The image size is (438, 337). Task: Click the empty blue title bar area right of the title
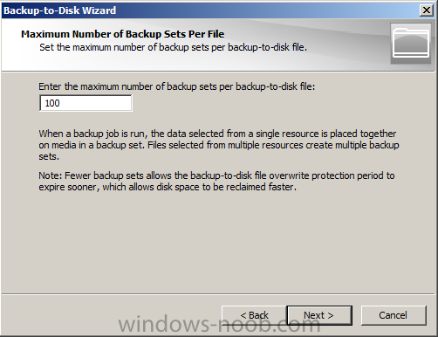[x=268, y=10]
